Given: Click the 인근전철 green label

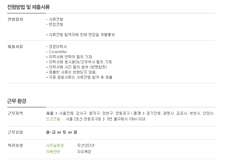Looking at the screenshot, I should pos(53,119).
